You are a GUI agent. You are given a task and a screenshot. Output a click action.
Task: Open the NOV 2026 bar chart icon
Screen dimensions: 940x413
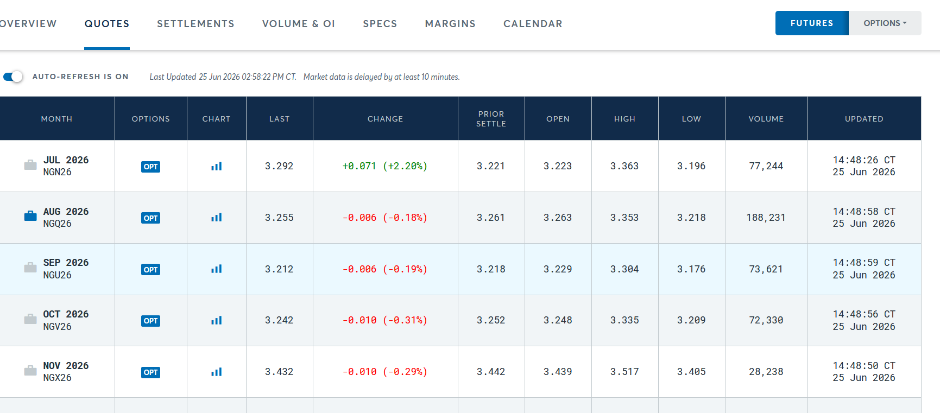(217, 372)
